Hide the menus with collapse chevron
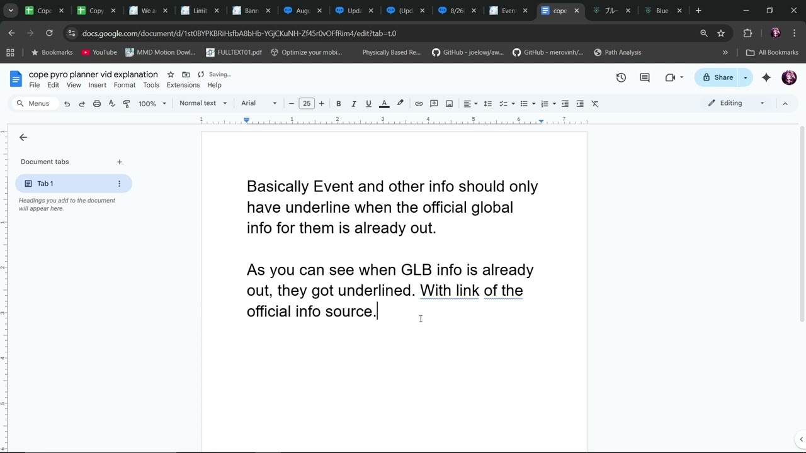 pyautogui.click(x=785, y=103)
